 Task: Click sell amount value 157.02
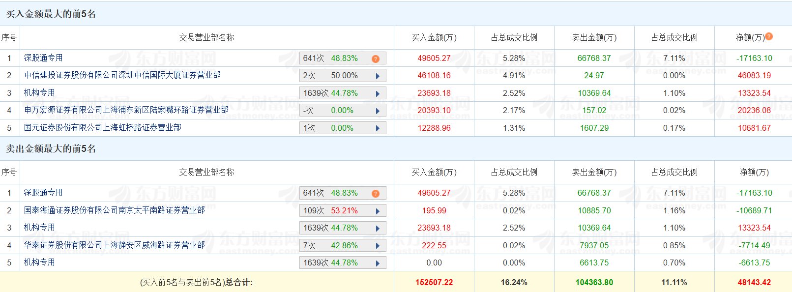[594, 111]
